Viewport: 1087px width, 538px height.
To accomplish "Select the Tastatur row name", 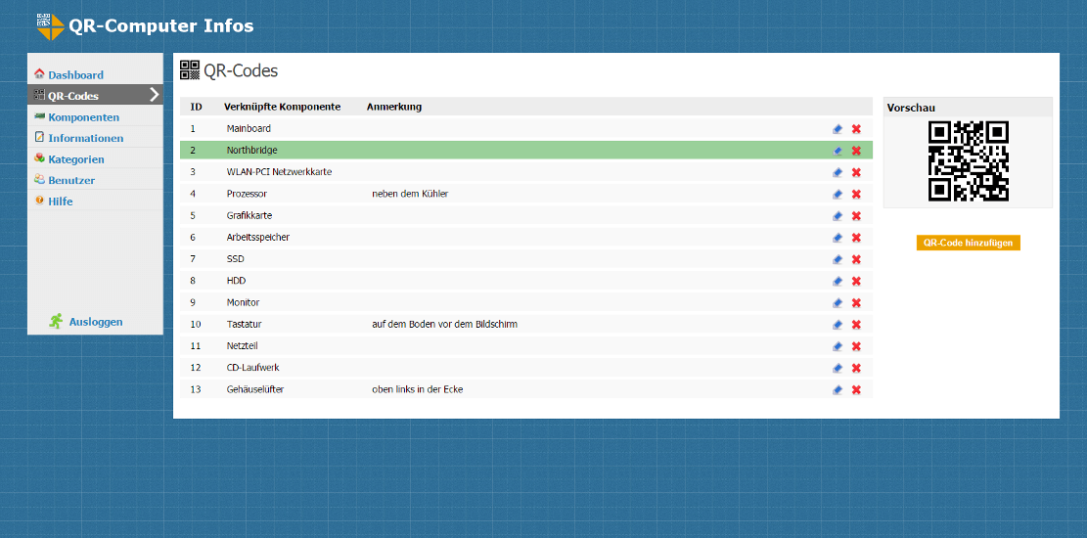I will [244, 324].
